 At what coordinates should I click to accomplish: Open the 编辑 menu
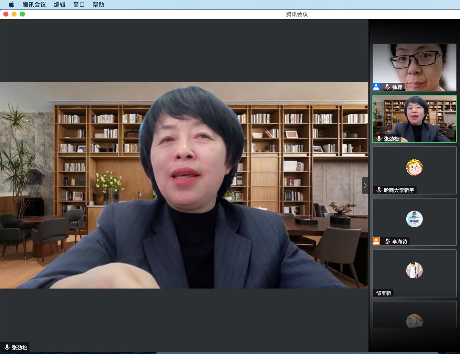coord(60,4)
